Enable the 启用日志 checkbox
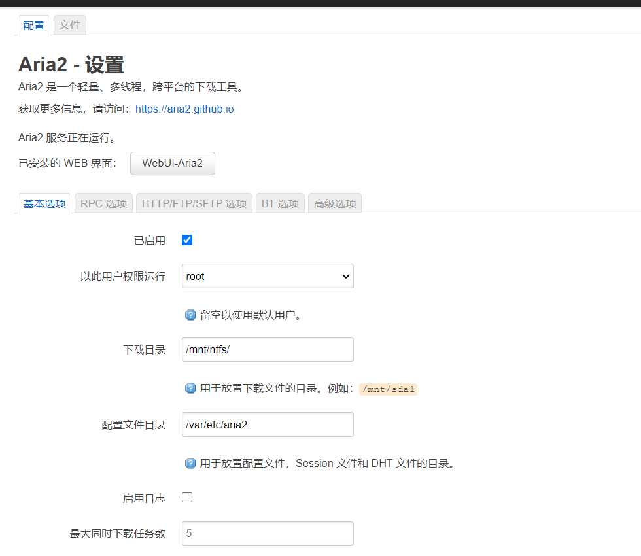 point(186,497)
